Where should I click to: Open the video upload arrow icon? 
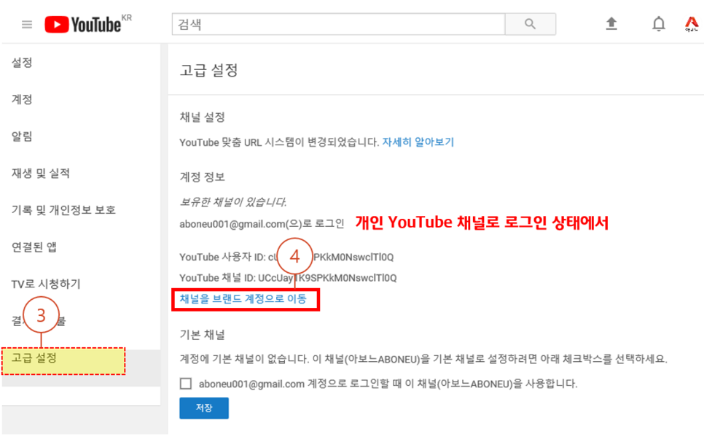click(x=611, y=23)
